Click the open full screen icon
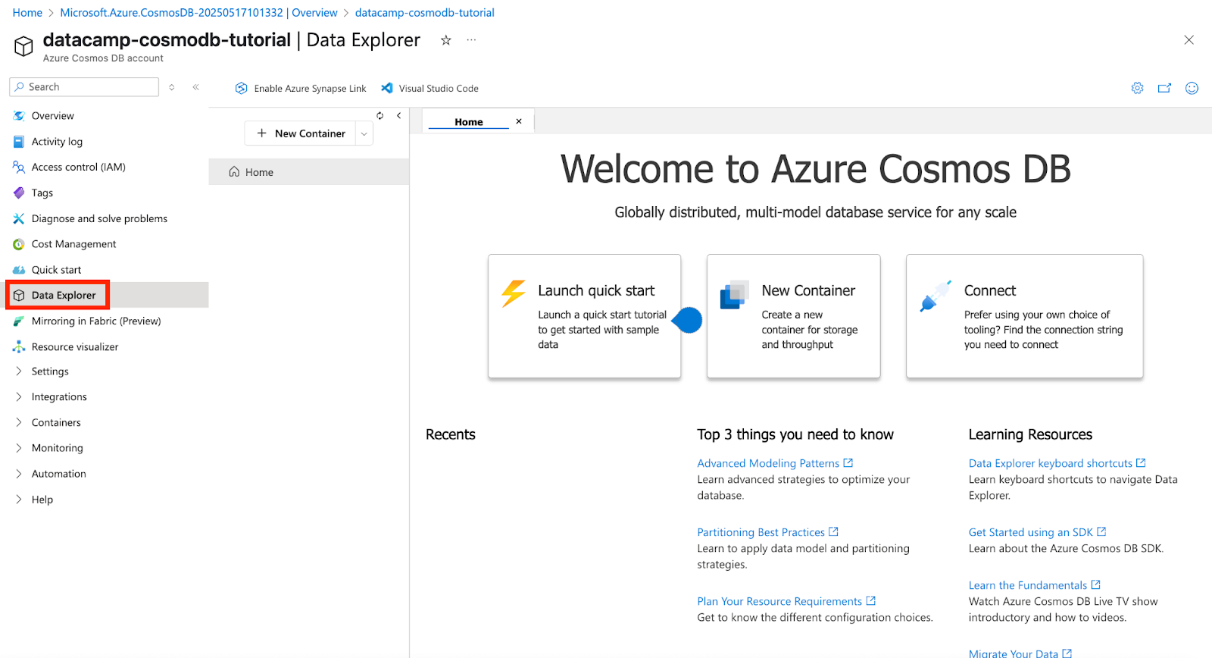The width and height of the screenshot is (1212, 658). (x=1164, y=88)
